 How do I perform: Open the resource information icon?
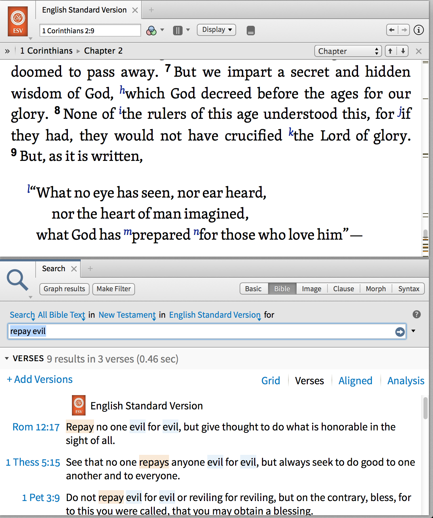coord(419,30)
